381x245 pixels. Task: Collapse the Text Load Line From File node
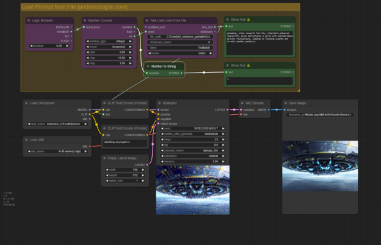[x=148, y=20]
